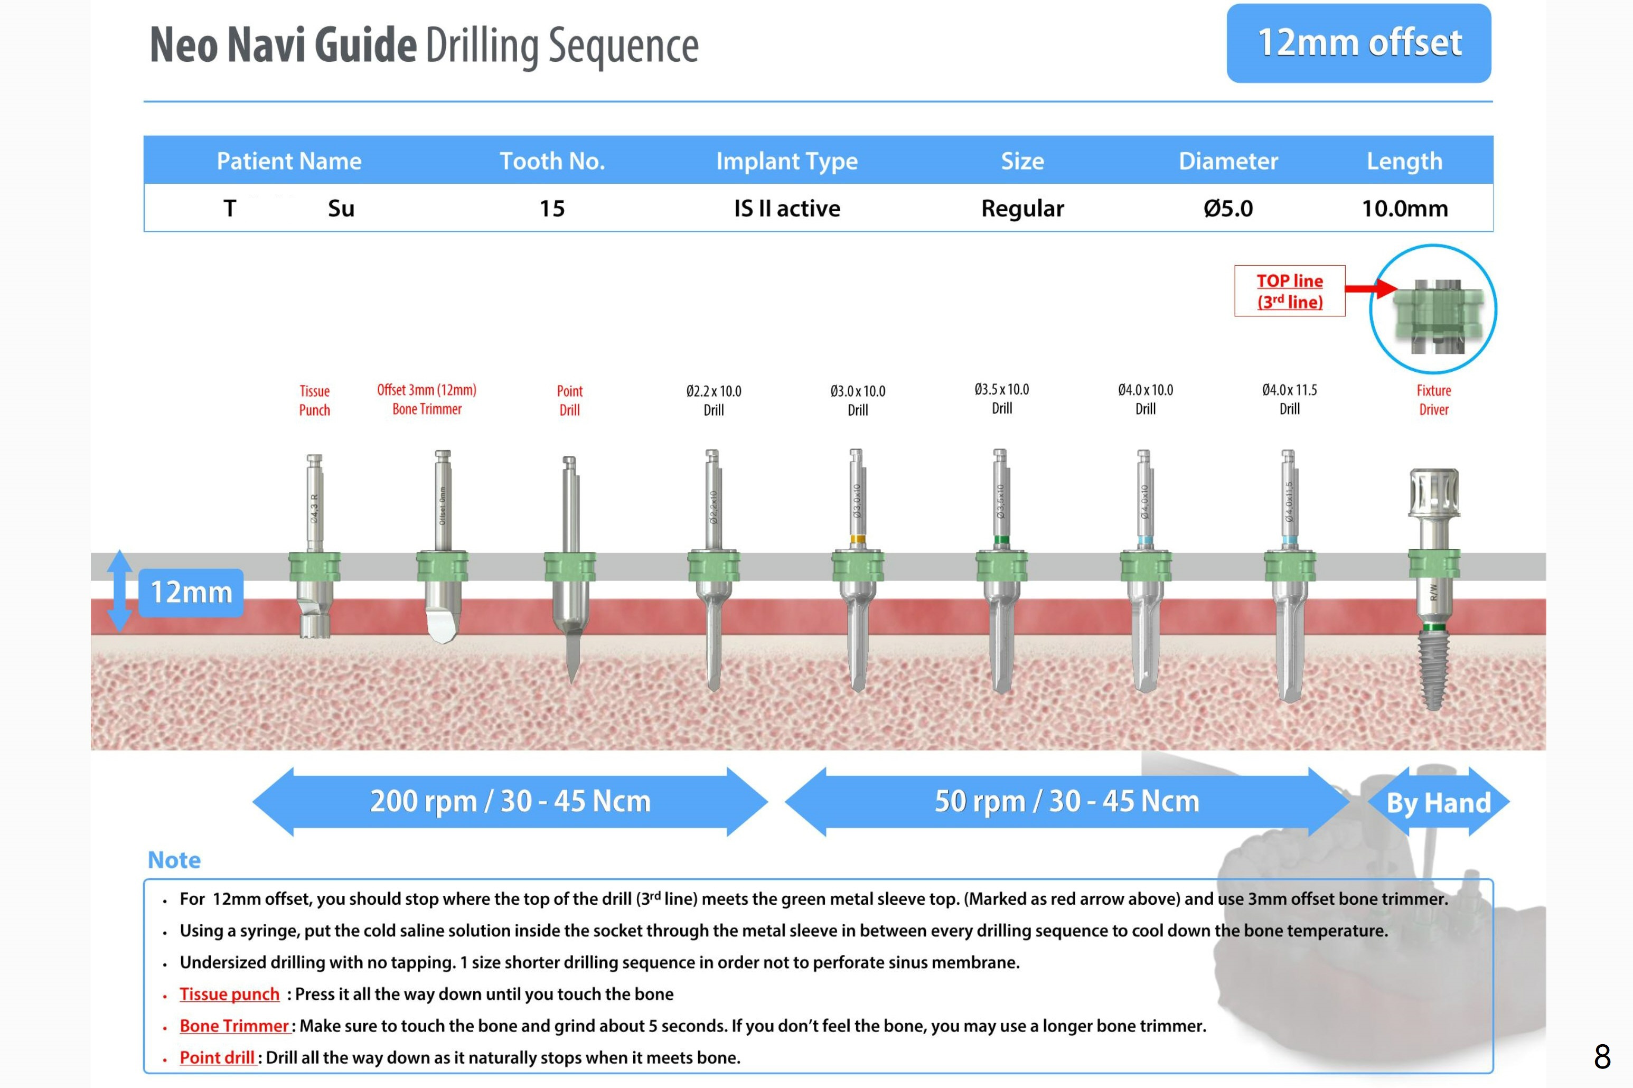Click the 12mm depth label
Viewport: 1633px width, 1088px height.
pos(191,593)
